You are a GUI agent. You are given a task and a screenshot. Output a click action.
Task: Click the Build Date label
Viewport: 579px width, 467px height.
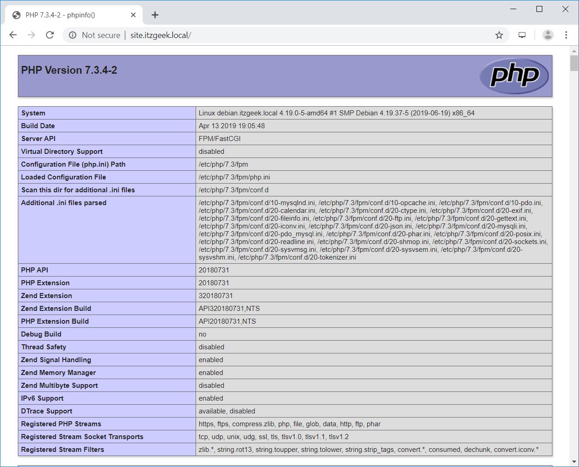38,126
